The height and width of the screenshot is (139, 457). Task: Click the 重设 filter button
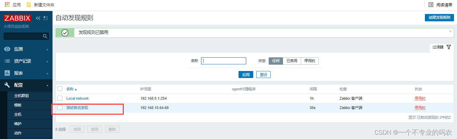pyautogui.click(x=263, y=75)
